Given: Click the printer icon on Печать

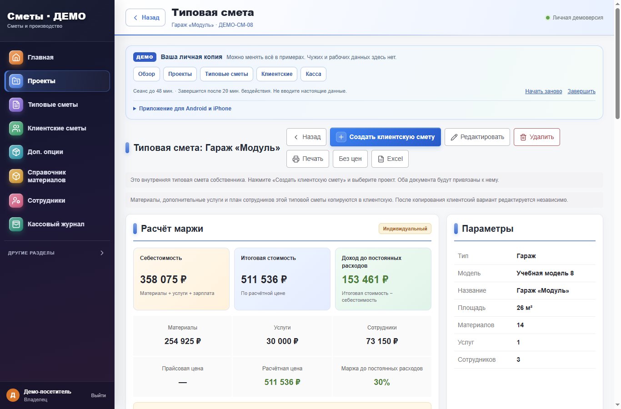Looking at the screenshot, I should [296, 159].
